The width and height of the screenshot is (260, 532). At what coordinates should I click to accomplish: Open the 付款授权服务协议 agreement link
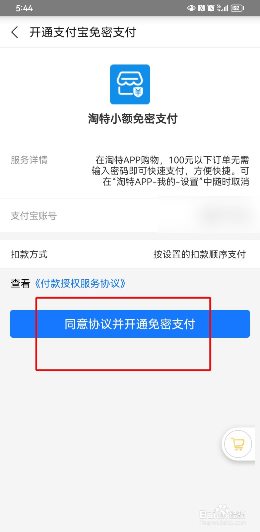click(80, 283)
